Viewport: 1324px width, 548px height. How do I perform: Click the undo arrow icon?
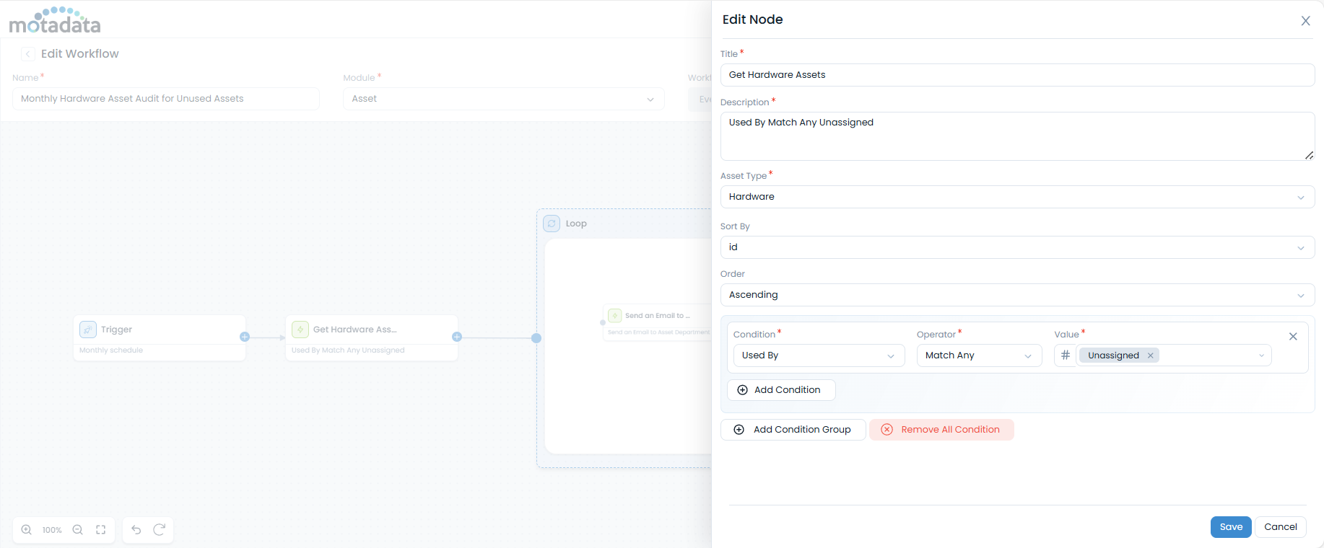136,530
